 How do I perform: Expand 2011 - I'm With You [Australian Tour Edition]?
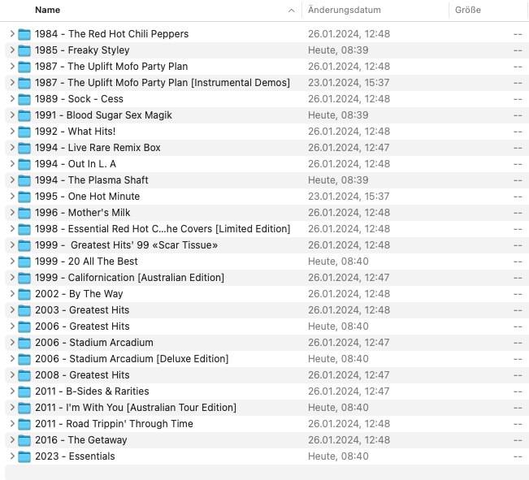pyautogui.click(x=12, y=407)
